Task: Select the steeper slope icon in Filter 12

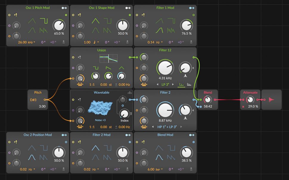Action: pyautogui.click(x=189, y=85)
